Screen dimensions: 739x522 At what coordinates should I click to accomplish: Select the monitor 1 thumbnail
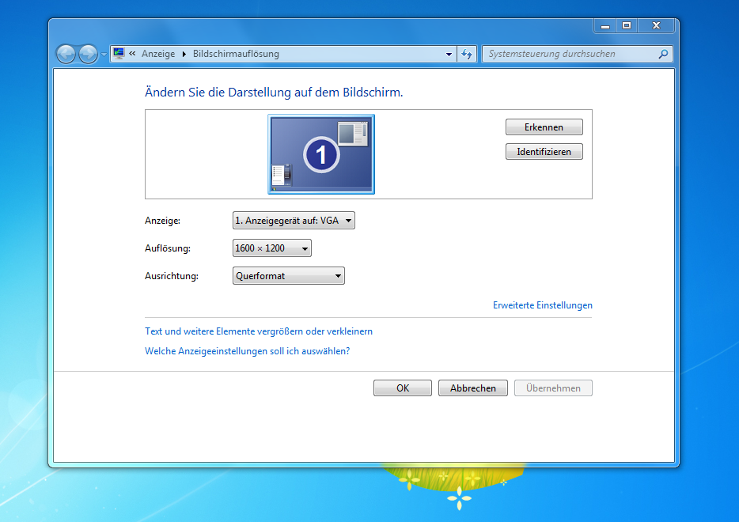[x=321, y=154]
